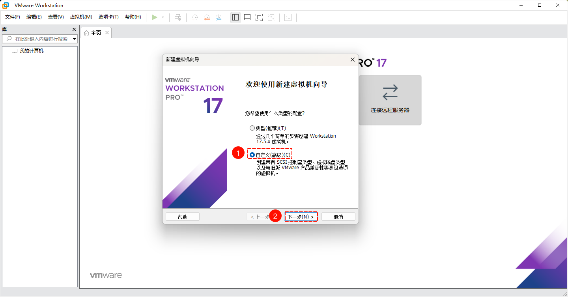Send Ctrl+Alt+Del to the virtual machine
Viewport: 568px width, 297px height.
click(178, 17)
